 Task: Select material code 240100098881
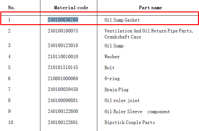coord(63,100)
